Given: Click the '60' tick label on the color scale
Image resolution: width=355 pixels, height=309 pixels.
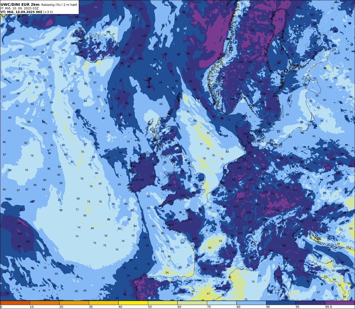Looking at the screenshot, I should (x=179, y=307).
